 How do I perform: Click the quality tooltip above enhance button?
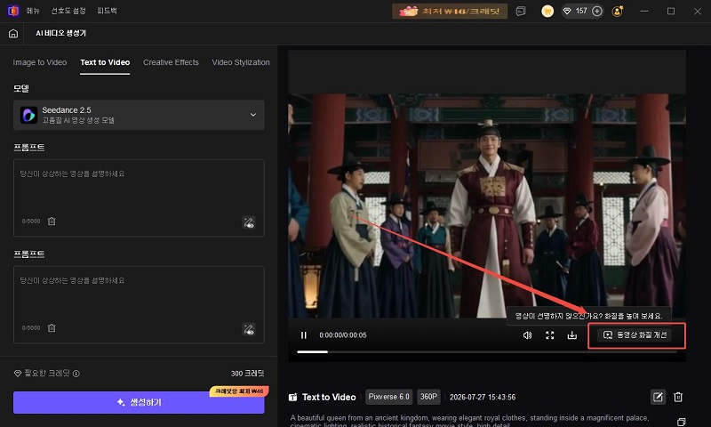(x=588, y=316)
